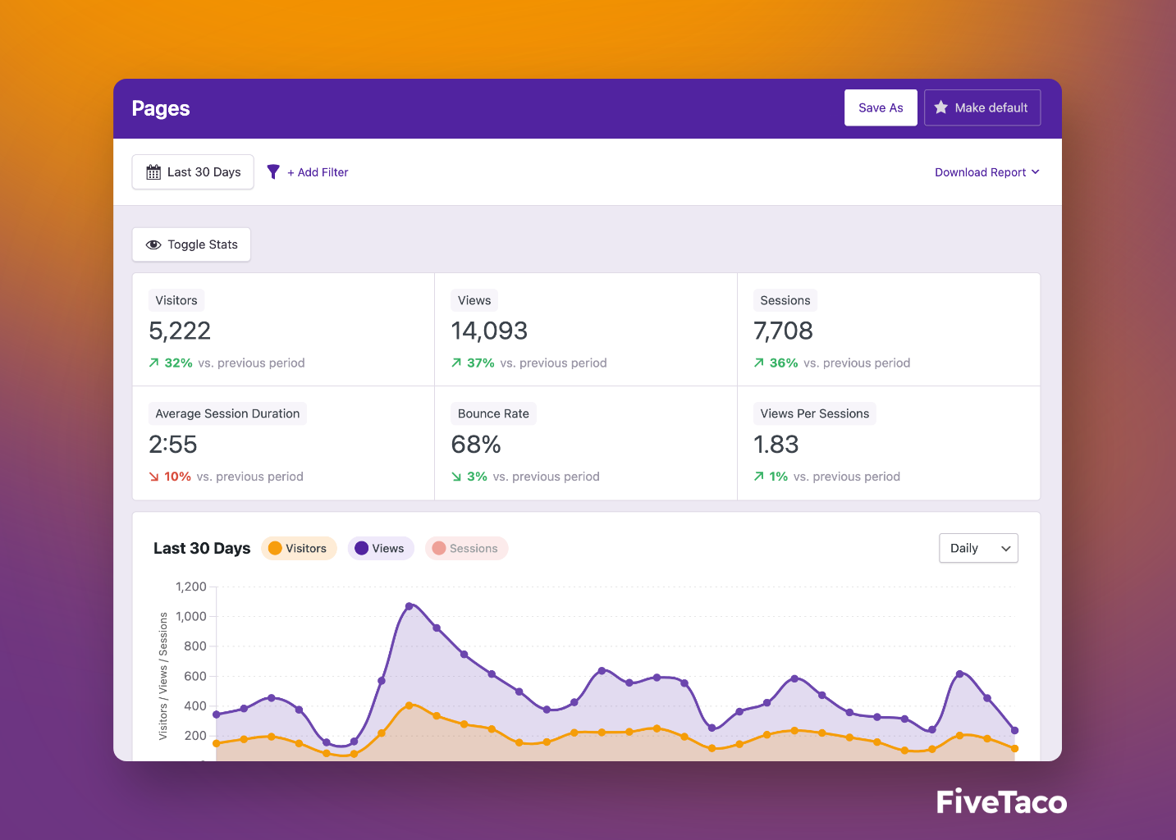Click the 14,093 views value
This screenshot has height=840, width=1176.
(x=489, y=331)
